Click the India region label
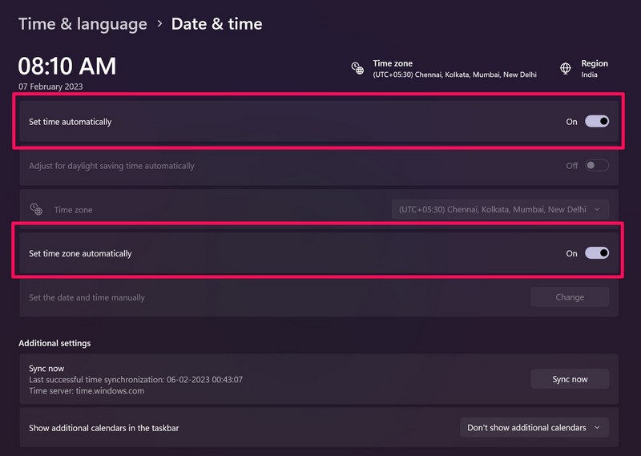The width and height of the screenshot is (641, 456). (590, 75)
